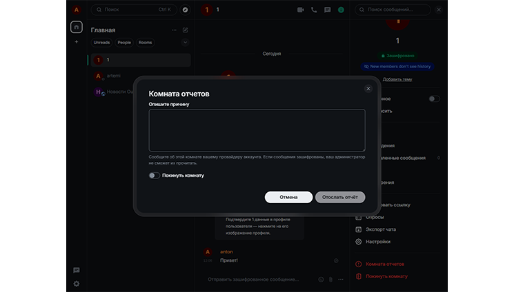This screenshot has height=292, width=514.
Task: Expand the room list filter chevron
Action: click(x=185, y=43)
